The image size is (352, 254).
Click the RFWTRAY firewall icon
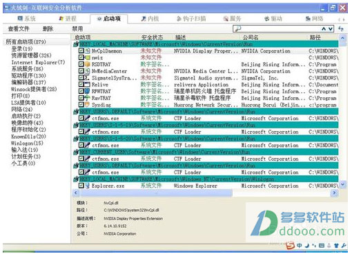tap(87, 91)
